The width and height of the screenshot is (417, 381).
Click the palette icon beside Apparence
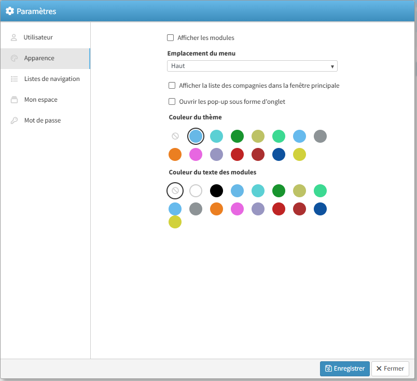point(14,58)
